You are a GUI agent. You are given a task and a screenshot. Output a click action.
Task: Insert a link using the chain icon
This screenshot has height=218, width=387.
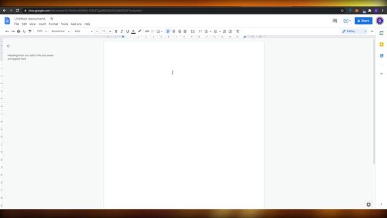147,31
